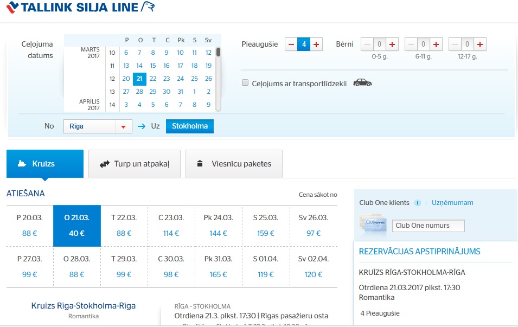518x327 pixels.
Task: Select departure P 20.03. for 88 €
Action: pyautogui.click(x=30, y=226)
